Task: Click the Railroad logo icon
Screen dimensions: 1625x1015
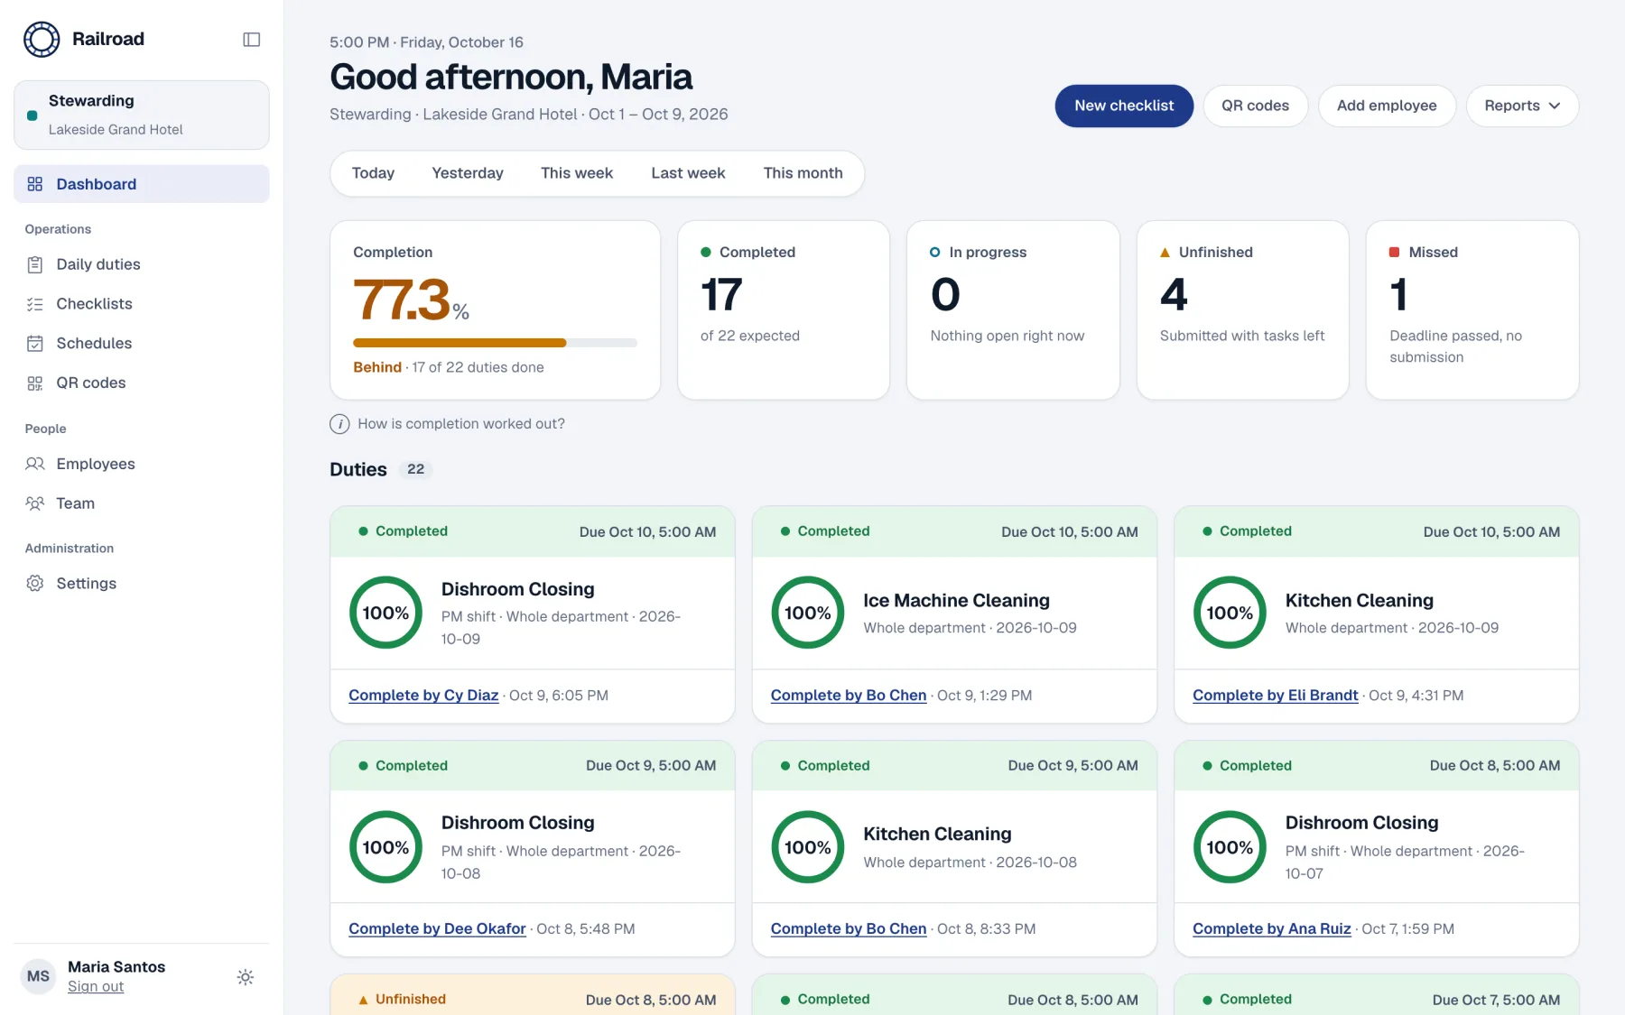Action: click(x=42, y=40)
